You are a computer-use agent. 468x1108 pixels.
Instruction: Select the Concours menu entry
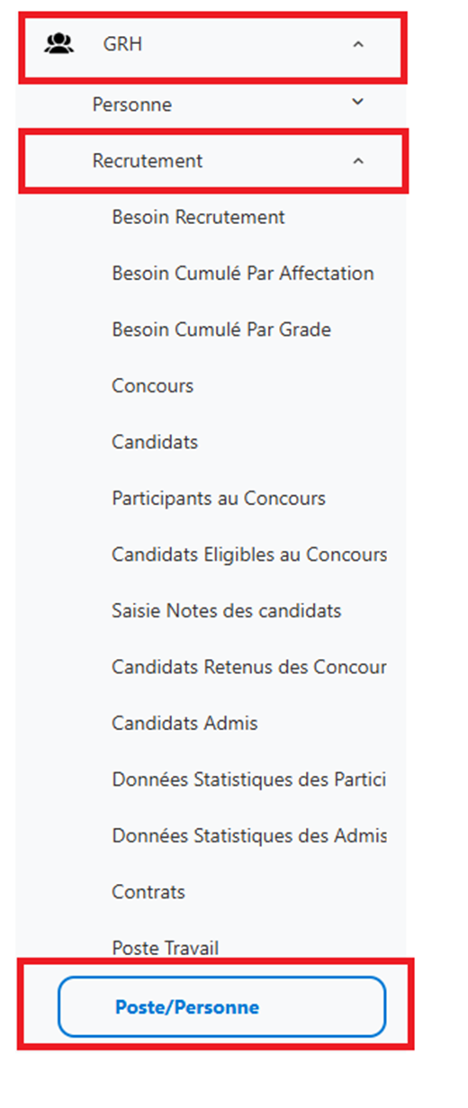[153, 385]
